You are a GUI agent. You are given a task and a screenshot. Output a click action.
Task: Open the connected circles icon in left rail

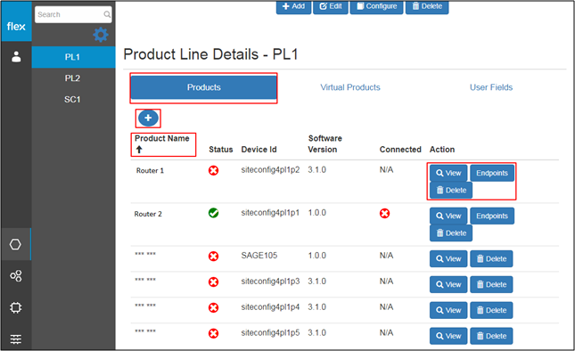(x=16, y=275)
